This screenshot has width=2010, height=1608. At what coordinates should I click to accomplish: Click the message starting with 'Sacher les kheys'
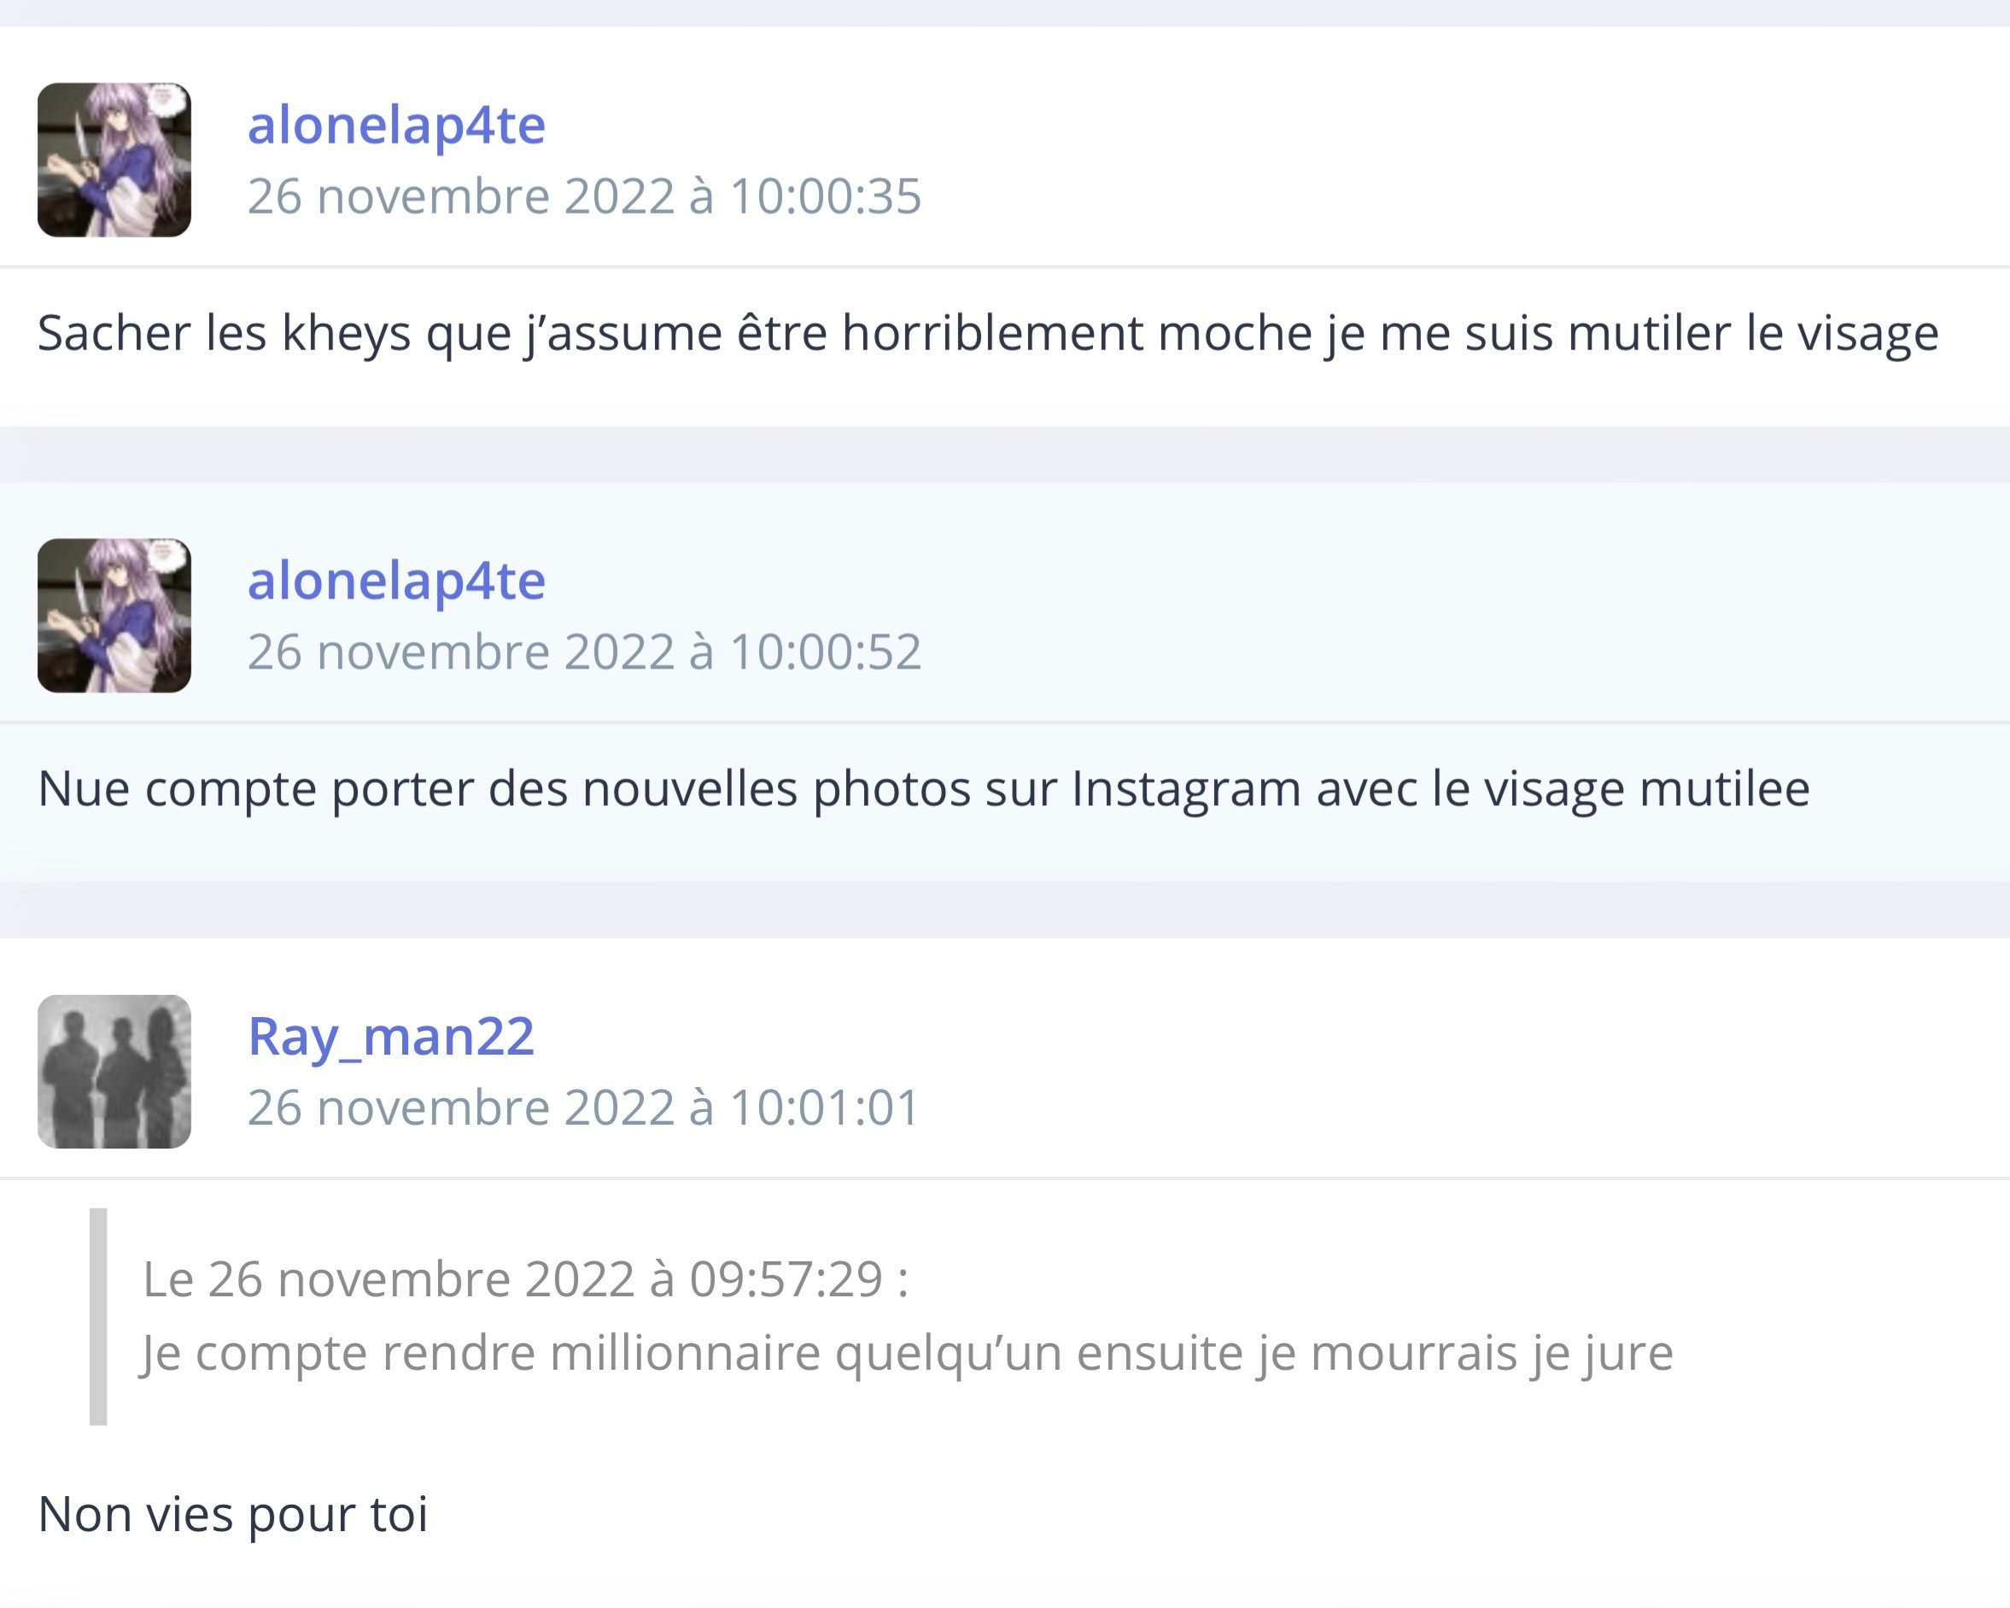click(987, 333)
